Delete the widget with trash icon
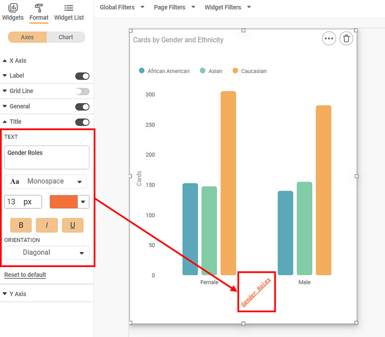This screenshot has width=385, height=337. 346,38
